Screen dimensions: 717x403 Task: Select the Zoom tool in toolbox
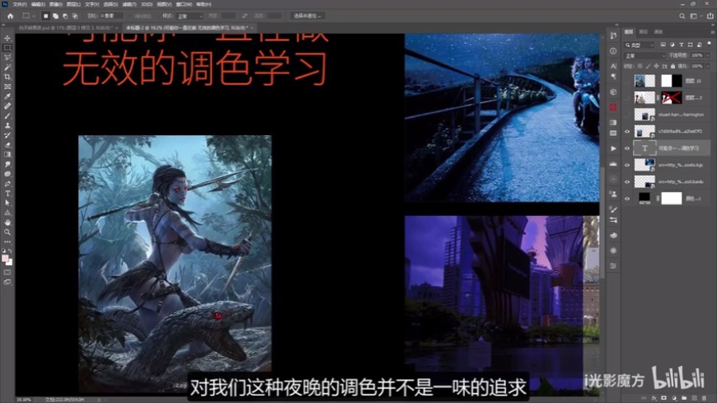coord(7,232)
